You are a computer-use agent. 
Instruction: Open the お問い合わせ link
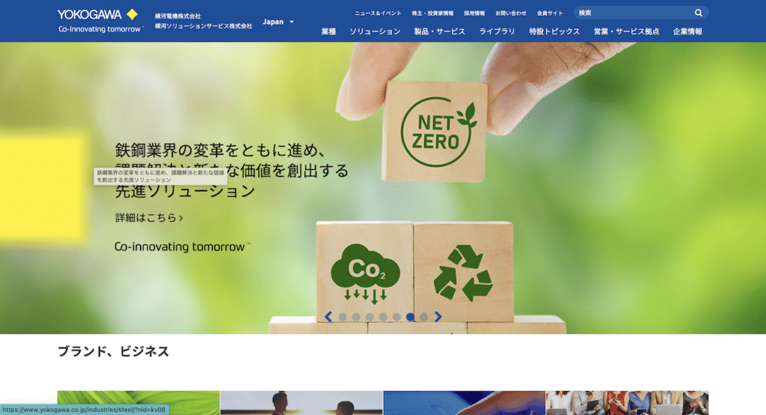(510, 13)
